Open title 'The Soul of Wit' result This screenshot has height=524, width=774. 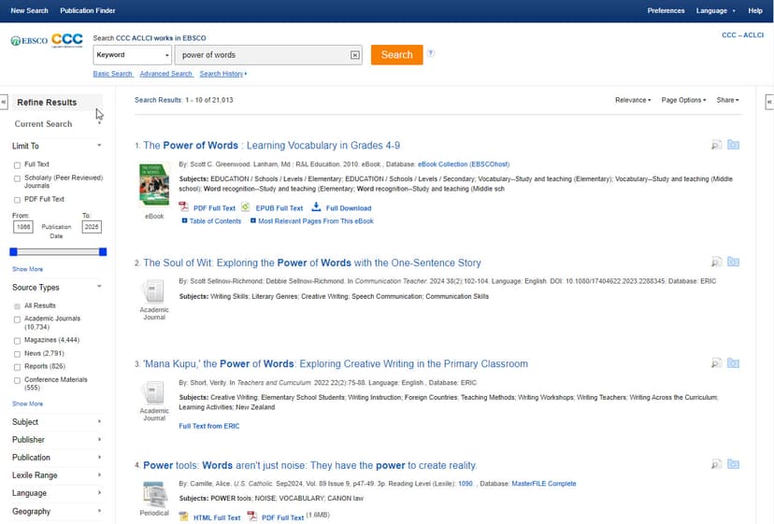pyautogui.click(x=312, y=263)
